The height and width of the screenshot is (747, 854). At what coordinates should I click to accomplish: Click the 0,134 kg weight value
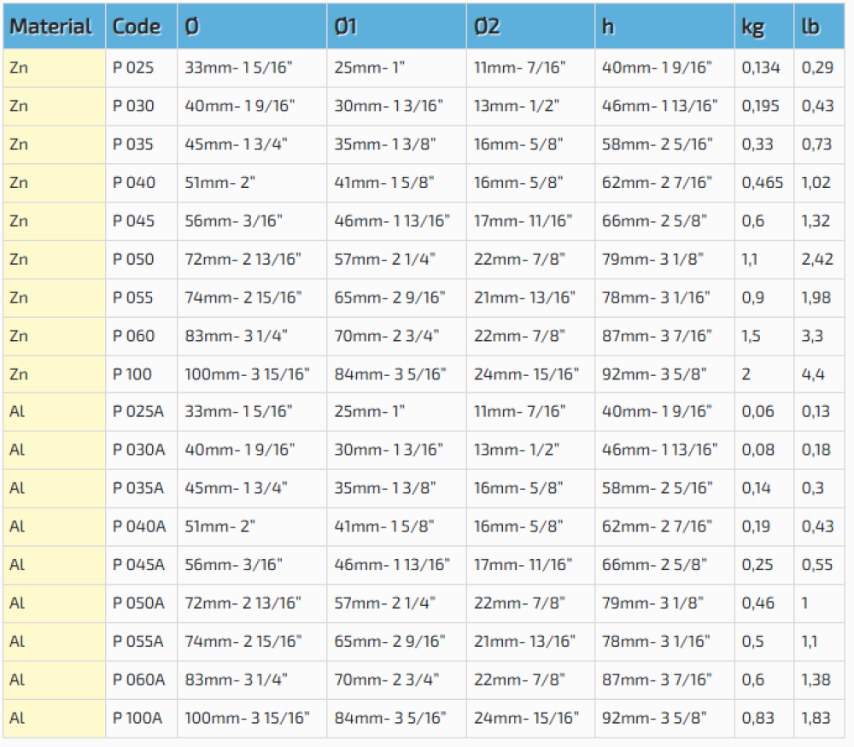(760, 68)
